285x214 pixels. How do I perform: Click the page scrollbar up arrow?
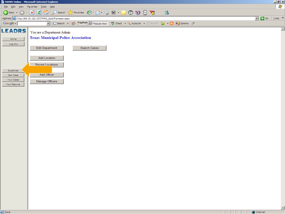click(283, 29)
